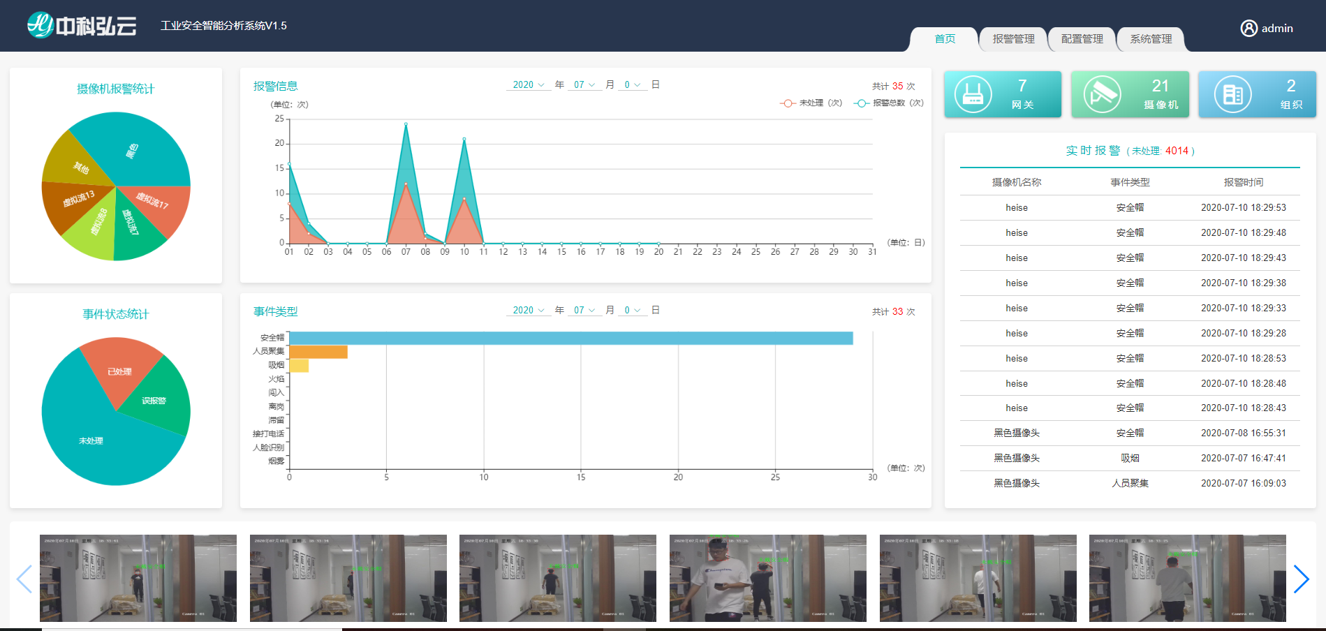Click the company logo in the header
Viewport: 1326px width, 631px height.
82,26
